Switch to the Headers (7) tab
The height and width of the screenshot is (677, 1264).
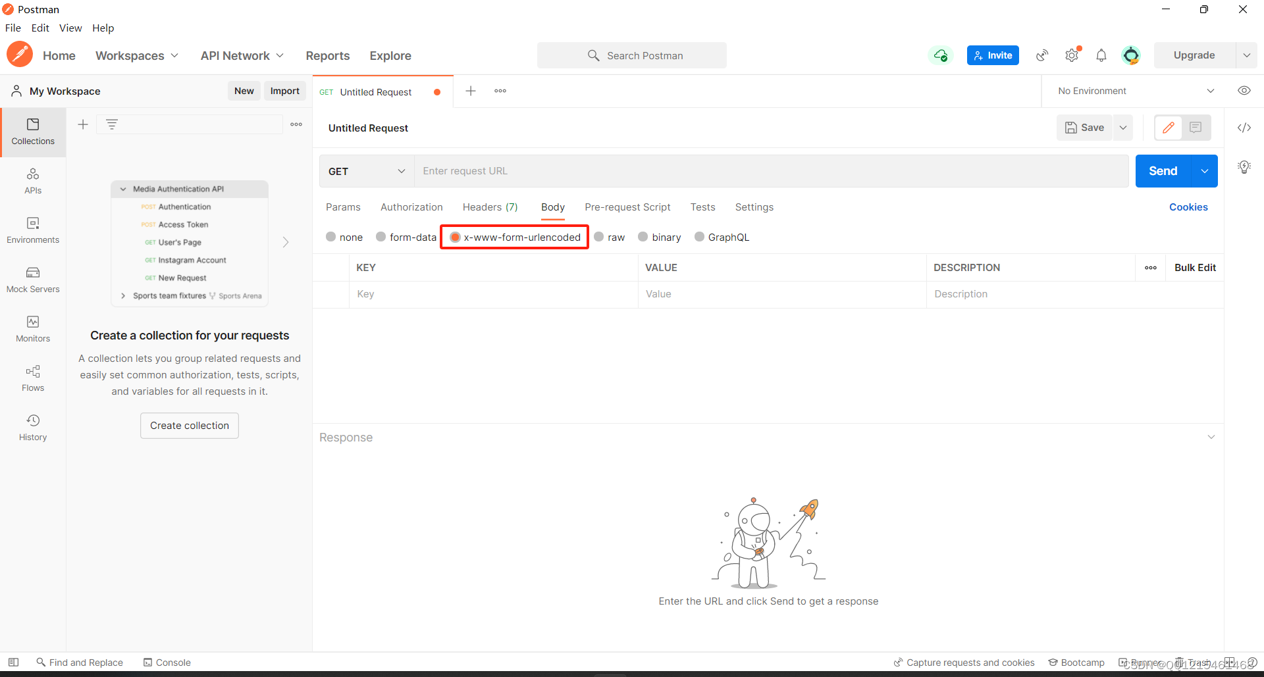point(490,207)
